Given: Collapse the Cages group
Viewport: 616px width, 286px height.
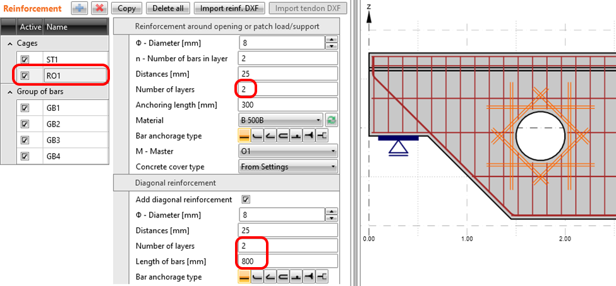Looking at the screenshot, I should (10, 43).
